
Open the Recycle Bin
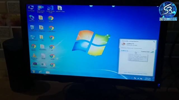32,28
